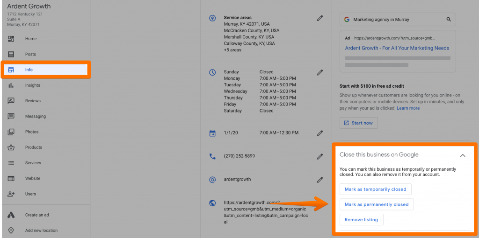The image size is (479, 238).
Task: Edit business hours with the pencil icon
Action: 320,72
